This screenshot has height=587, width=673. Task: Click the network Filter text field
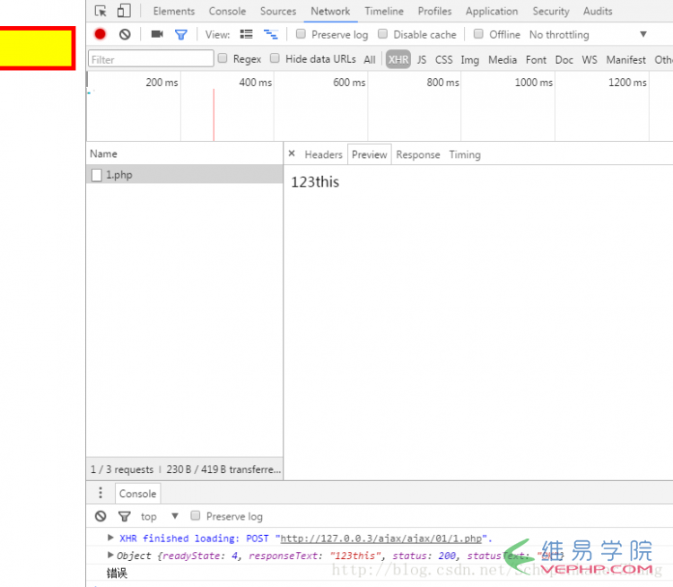[151, 59]
